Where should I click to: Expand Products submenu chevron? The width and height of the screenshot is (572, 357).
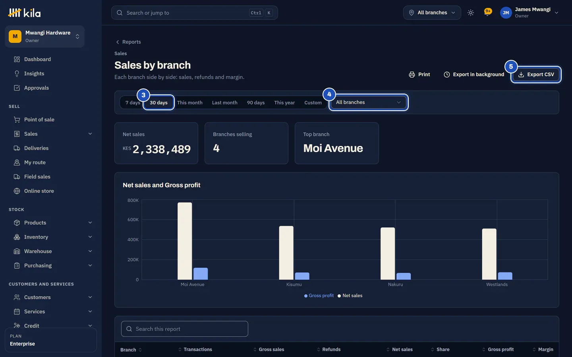(90, 223)
